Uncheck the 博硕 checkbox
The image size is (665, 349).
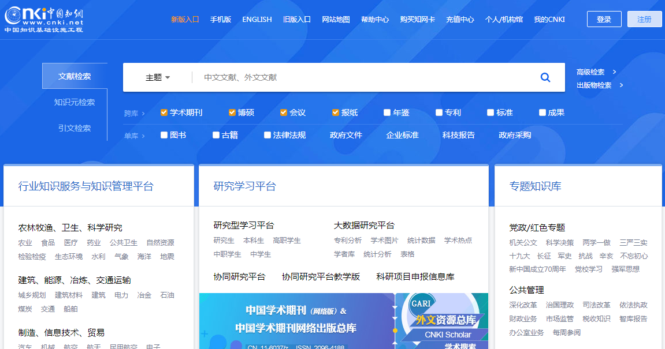232,112
